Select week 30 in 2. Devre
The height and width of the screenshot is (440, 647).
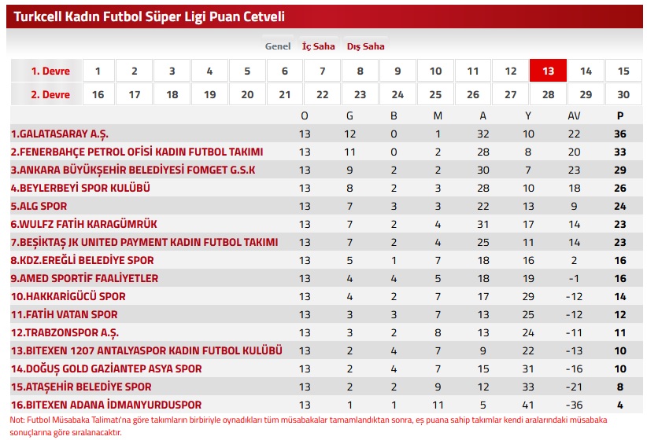623,94
